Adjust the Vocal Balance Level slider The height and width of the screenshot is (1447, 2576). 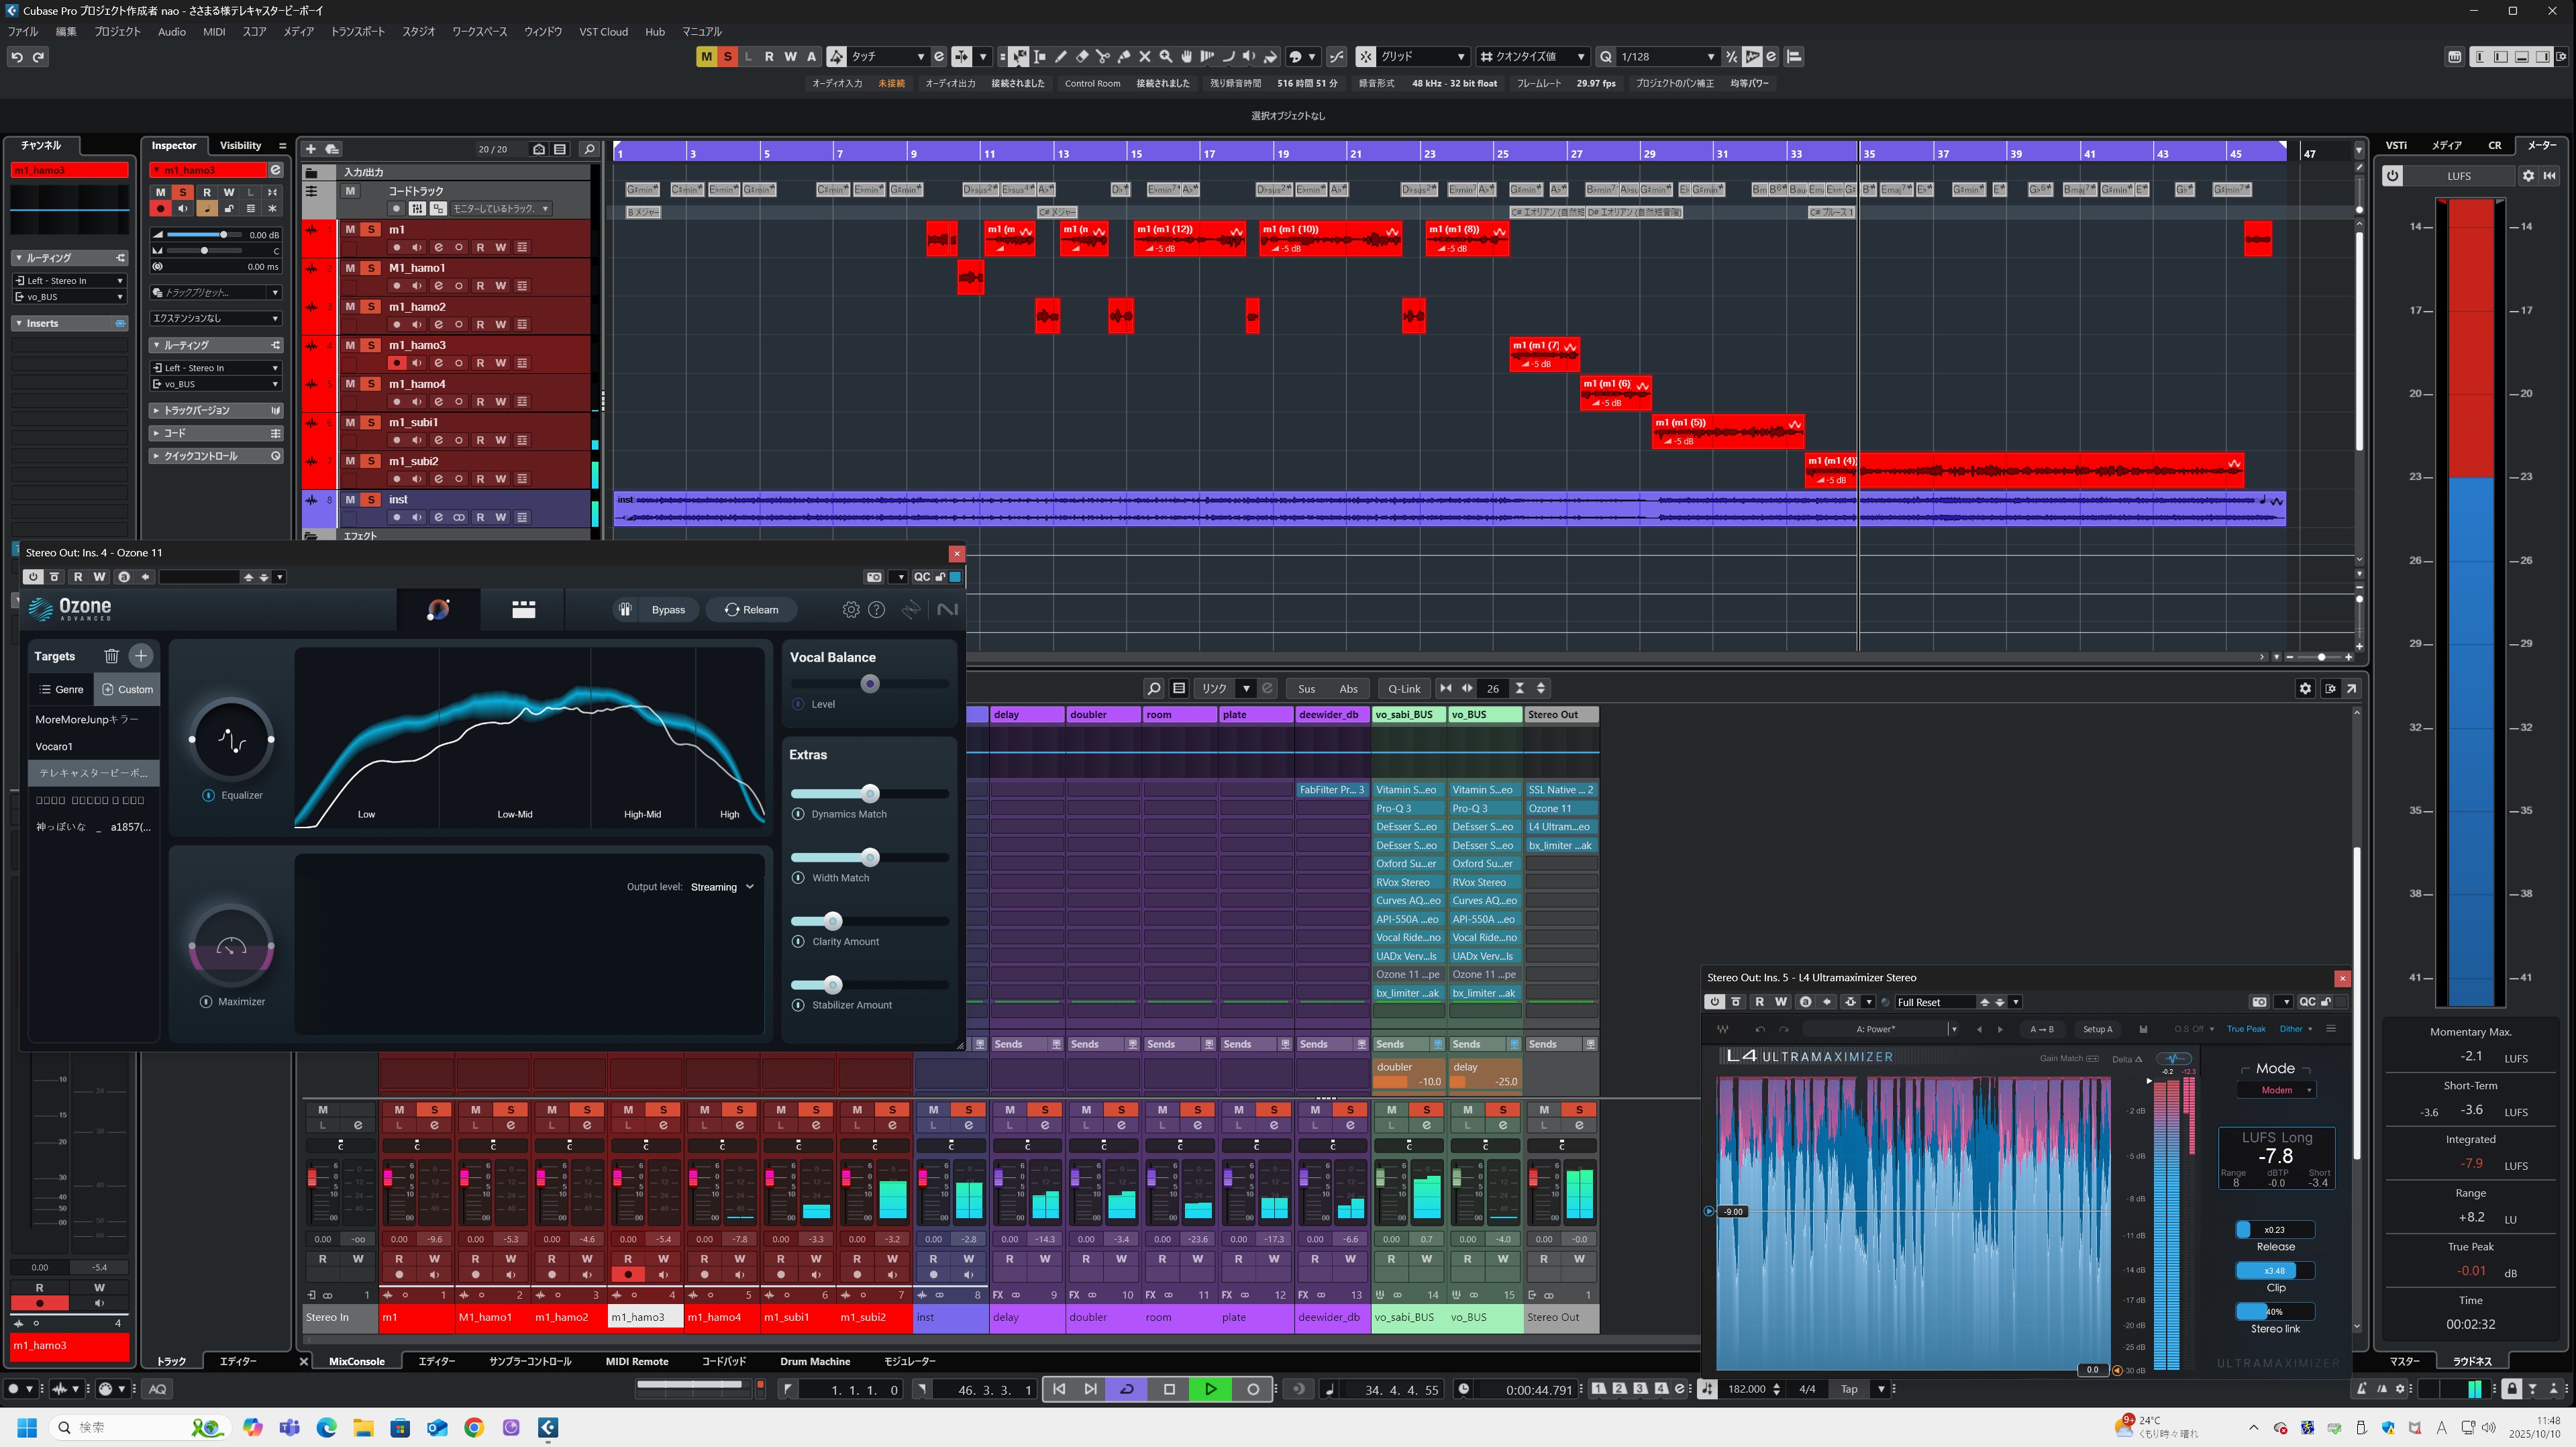(870, 684)
